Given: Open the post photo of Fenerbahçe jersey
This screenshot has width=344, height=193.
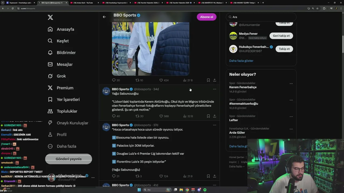Looking at the screenshot, I should point(150,49).
